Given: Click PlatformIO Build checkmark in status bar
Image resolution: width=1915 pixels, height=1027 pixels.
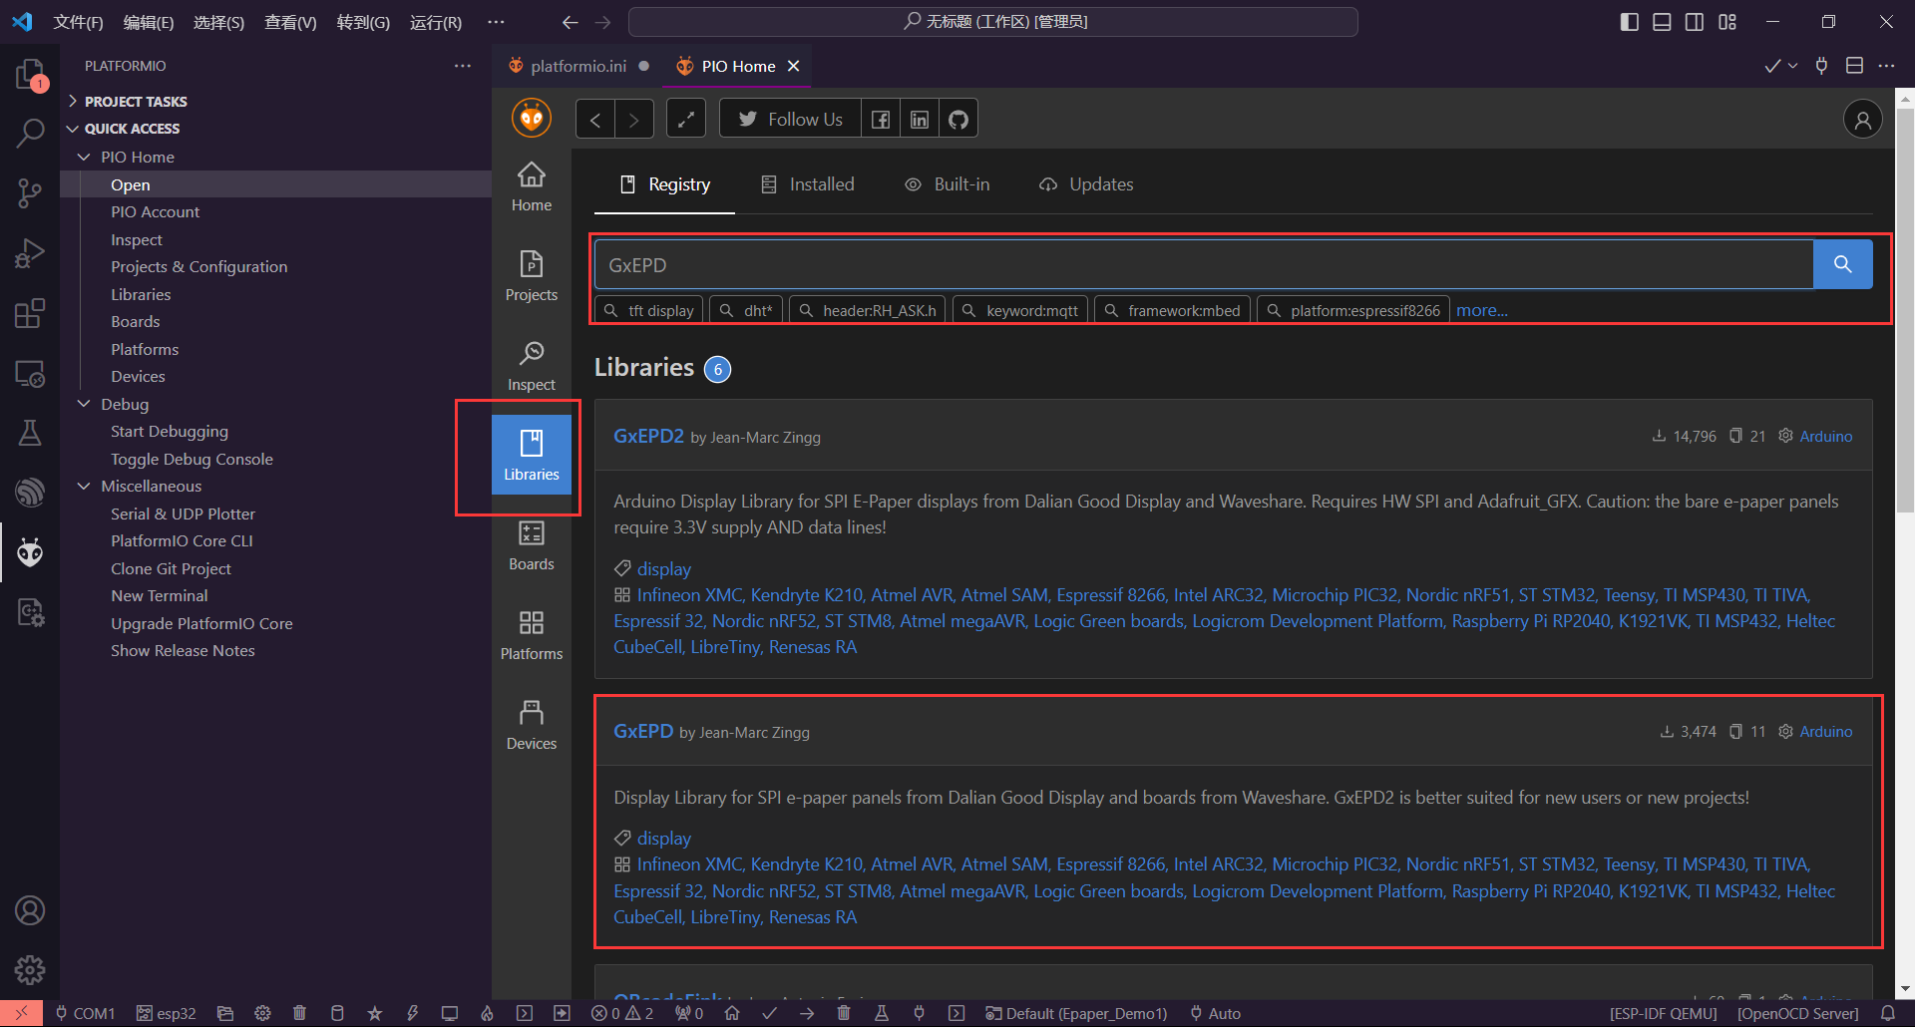Looking at the screenshot, I should click(x=769, y=1013).
